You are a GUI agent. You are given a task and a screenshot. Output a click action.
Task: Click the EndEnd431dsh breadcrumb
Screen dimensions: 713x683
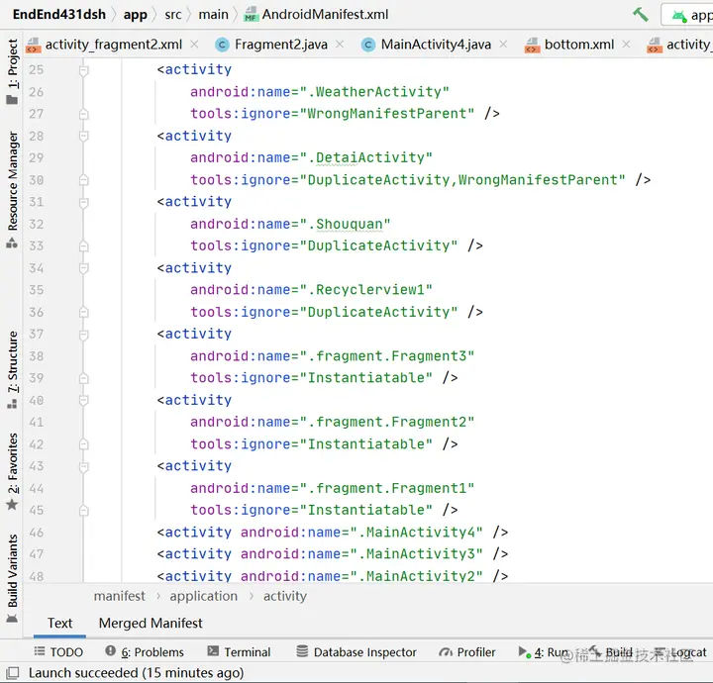pyautogui.click(x=59, y=15)
